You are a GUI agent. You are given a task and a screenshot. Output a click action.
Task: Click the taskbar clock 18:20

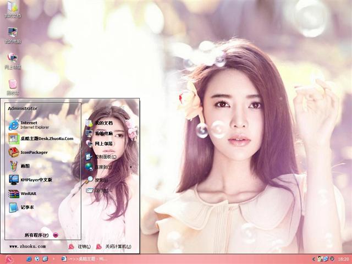pos(343,259)
